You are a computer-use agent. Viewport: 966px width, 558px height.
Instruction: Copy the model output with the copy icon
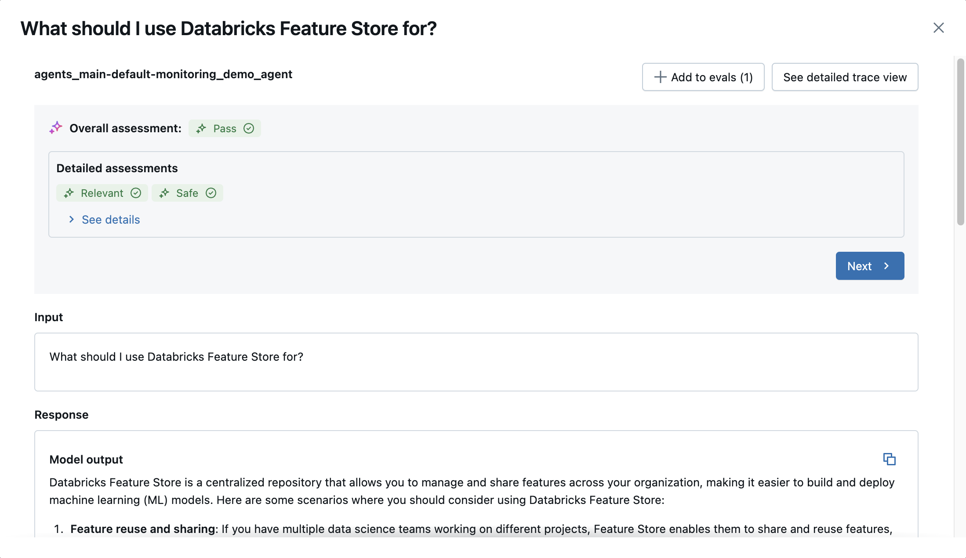pos(889,459)
